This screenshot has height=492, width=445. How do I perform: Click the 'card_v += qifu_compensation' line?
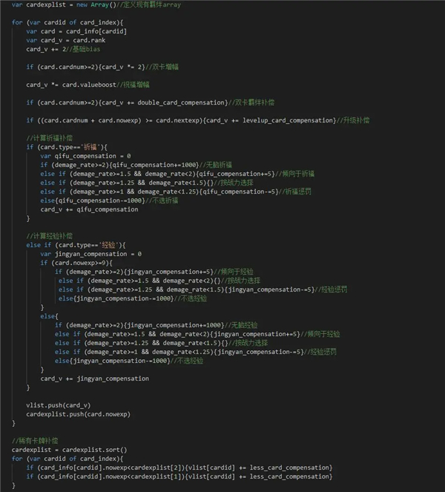click(89, 209)
